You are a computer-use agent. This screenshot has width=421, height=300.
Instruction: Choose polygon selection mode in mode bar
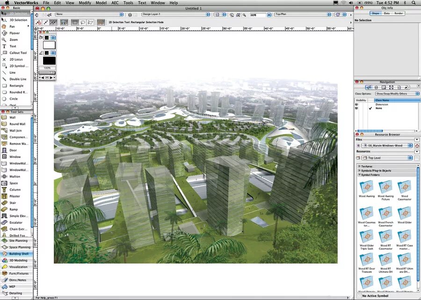(90, 22)
